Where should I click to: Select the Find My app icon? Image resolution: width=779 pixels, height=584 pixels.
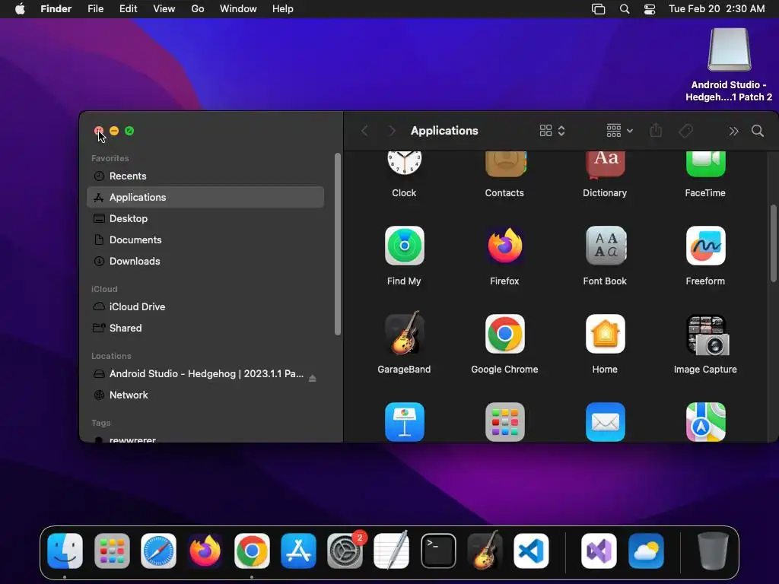405,246
